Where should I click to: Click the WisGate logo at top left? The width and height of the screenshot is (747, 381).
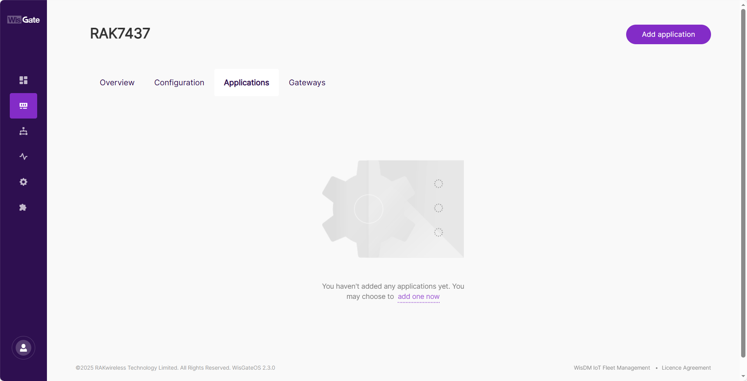[23, 20]
